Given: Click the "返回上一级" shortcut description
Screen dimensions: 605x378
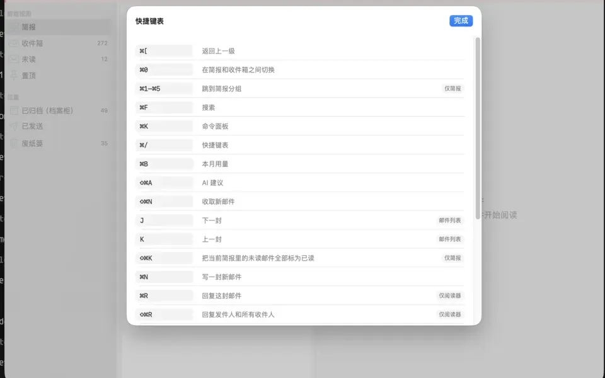Looking at the screenshot, I should click(x=219, y=51).
